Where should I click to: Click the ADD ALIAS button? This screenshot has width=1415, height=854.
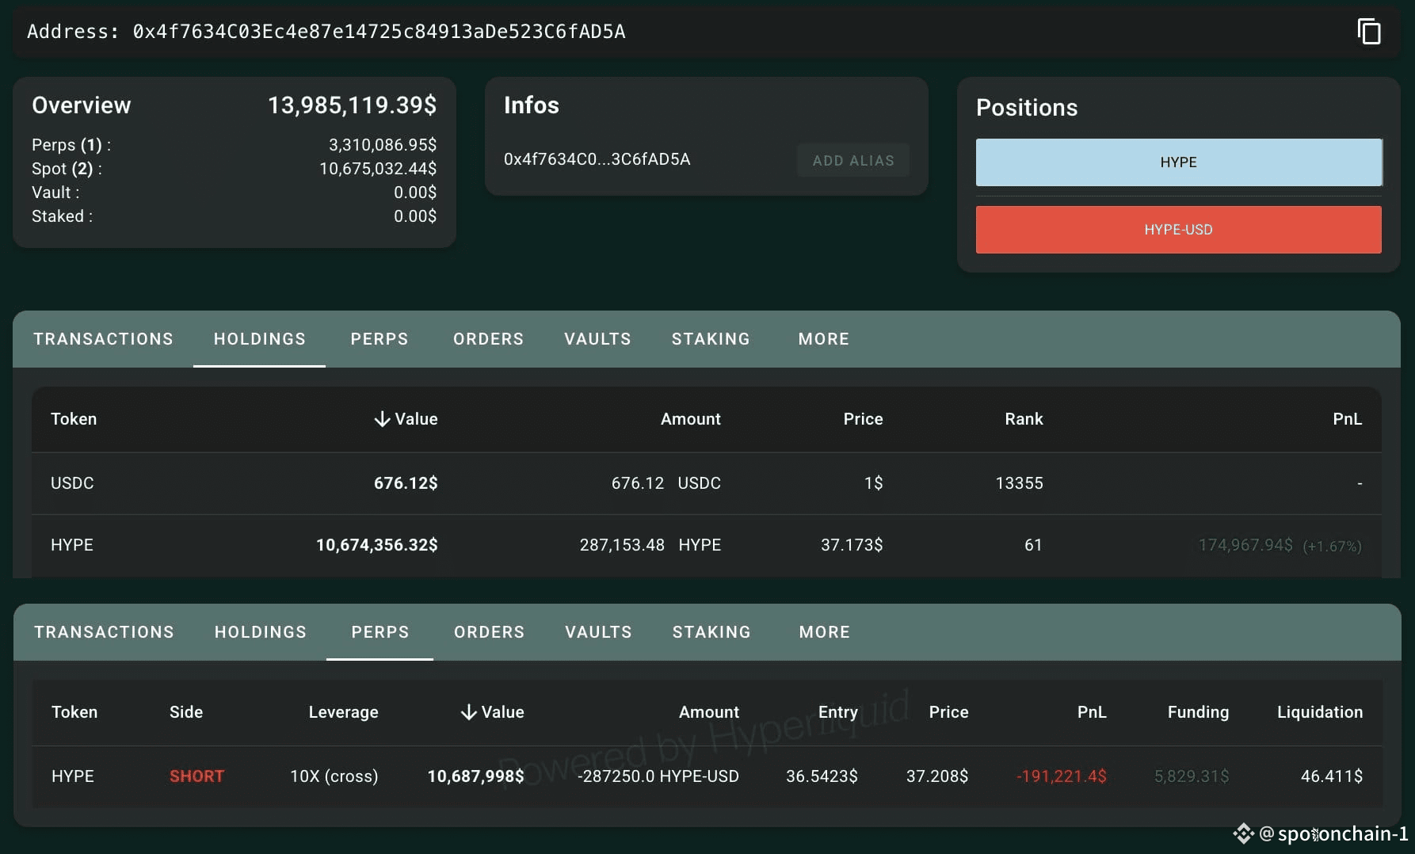[853, 160]
